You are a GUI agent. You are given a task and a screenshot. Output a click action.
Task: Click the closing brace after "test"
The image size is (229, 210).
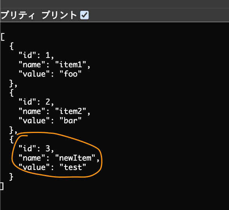(11, 177)
